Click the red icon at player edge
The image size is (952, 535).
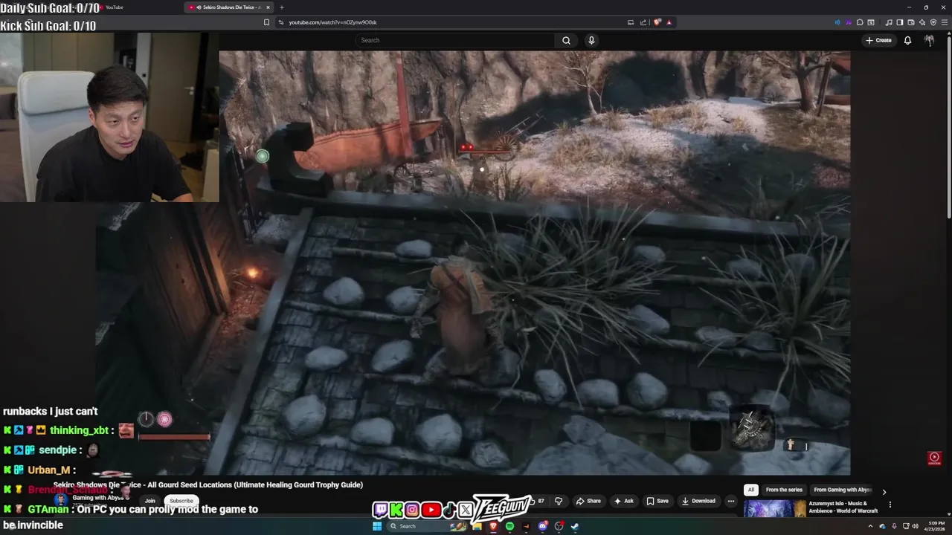[x=935, y=458]
